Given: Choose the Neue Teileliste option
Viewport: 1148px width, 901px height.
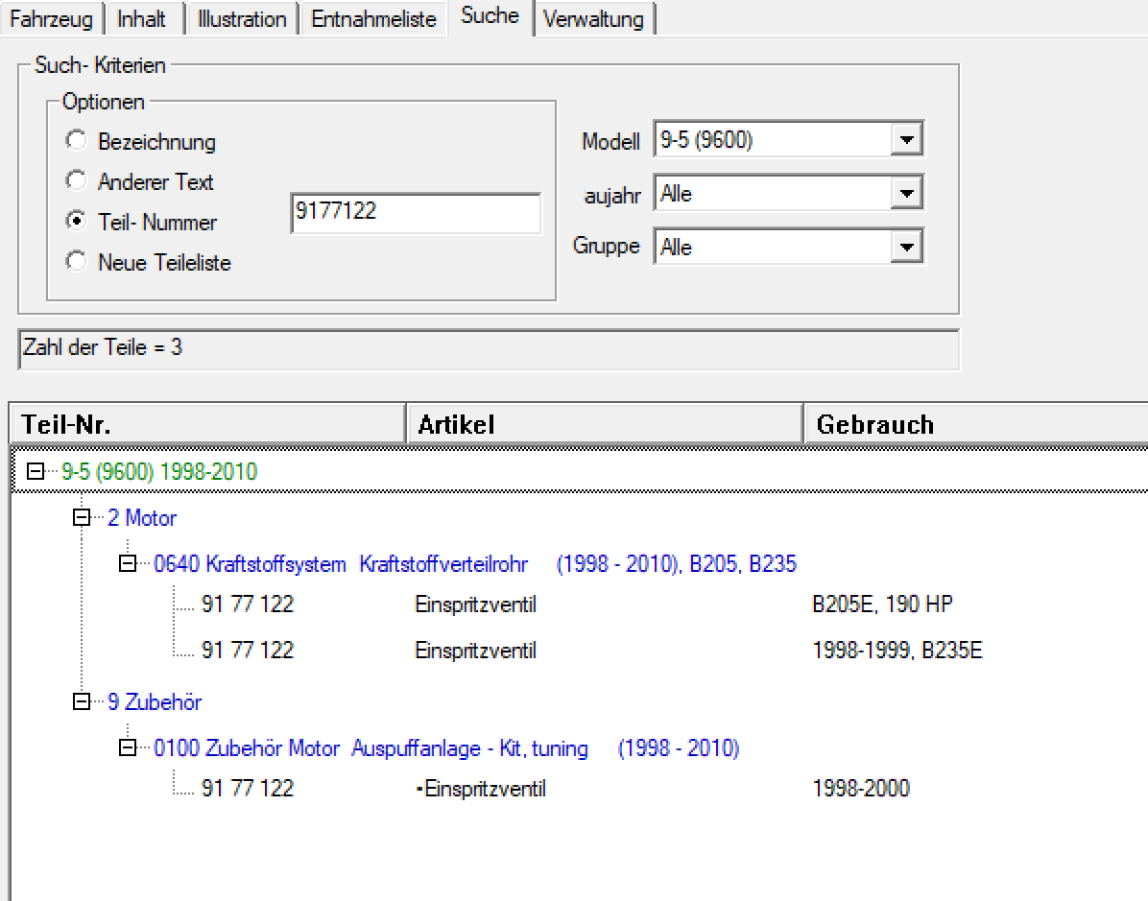Looking at the screenshot, I should pos(76,261).
